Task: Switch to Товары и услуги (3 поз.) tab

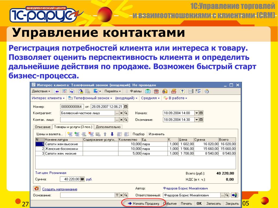Action: [x=73, y=127]
